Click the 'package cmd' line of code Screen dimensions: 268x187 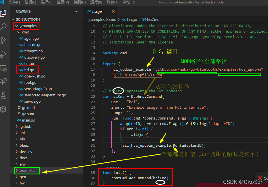point(115,53)
